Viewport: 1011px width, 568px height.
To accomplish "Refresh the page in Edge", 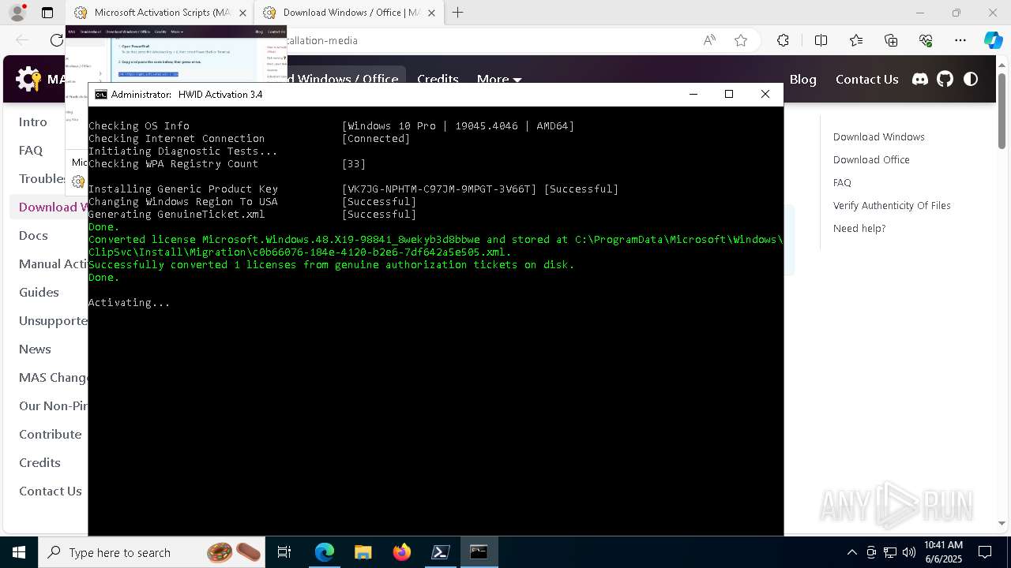I will point(57,40).
